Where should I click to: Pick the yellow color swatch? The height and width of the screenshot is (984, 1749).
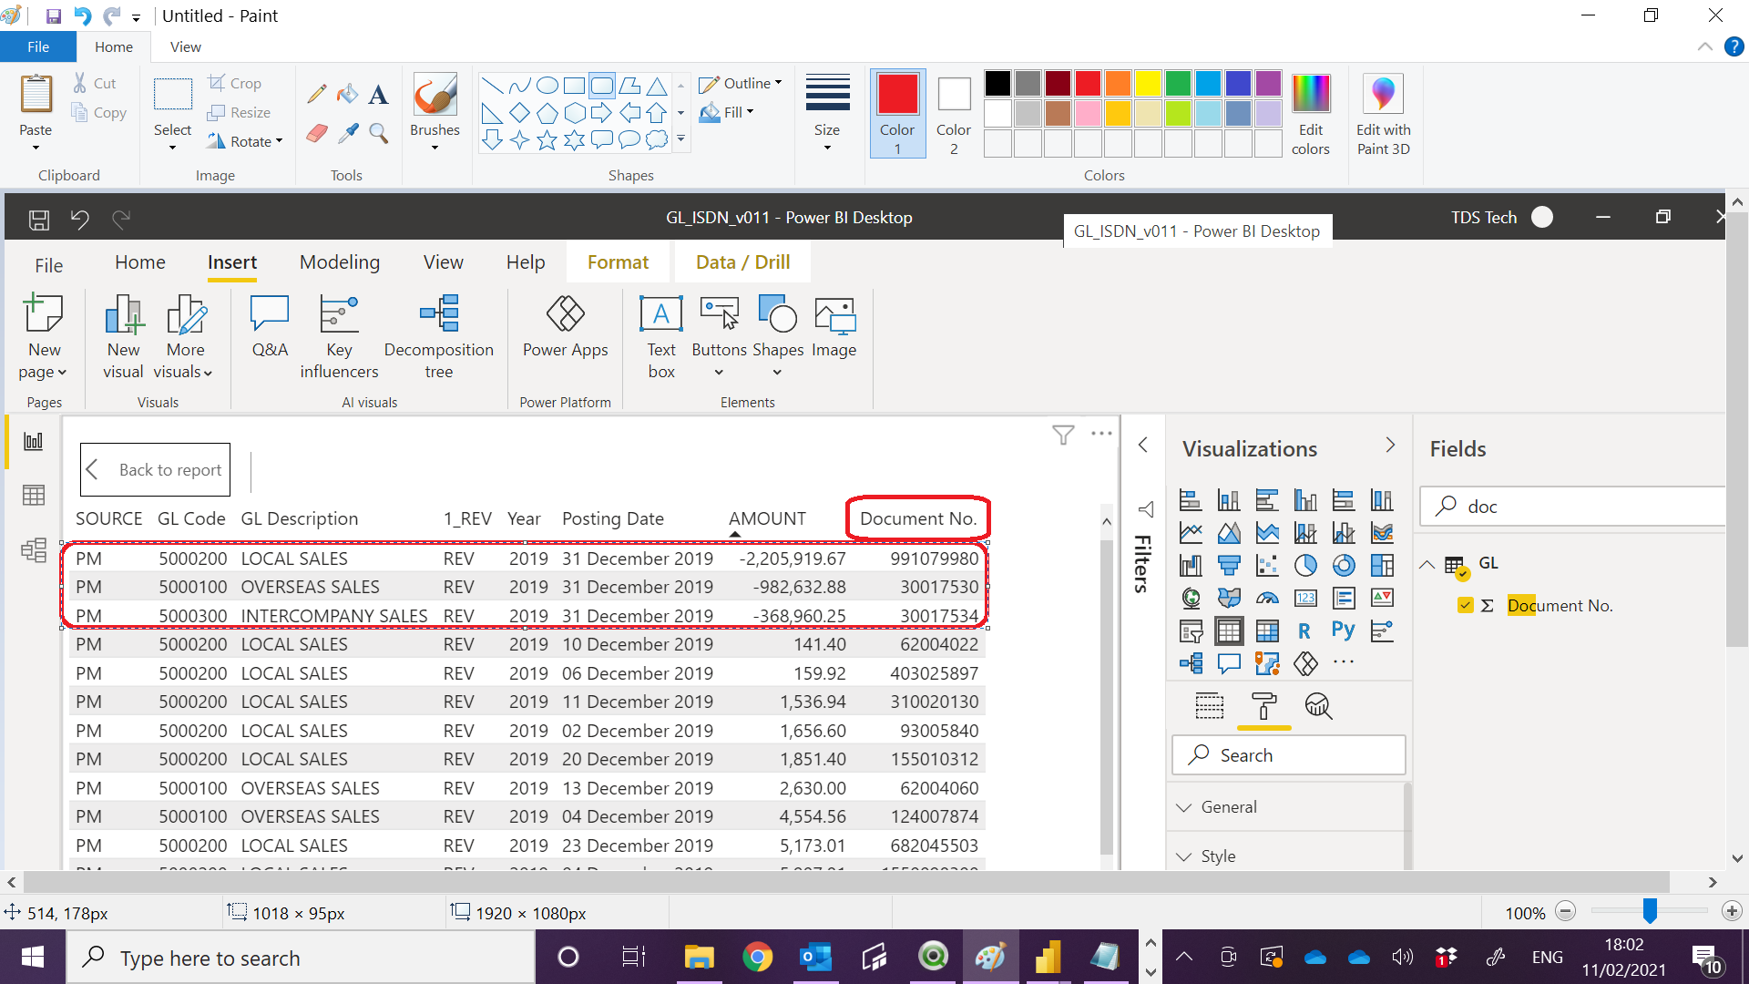coord(1148,84)
